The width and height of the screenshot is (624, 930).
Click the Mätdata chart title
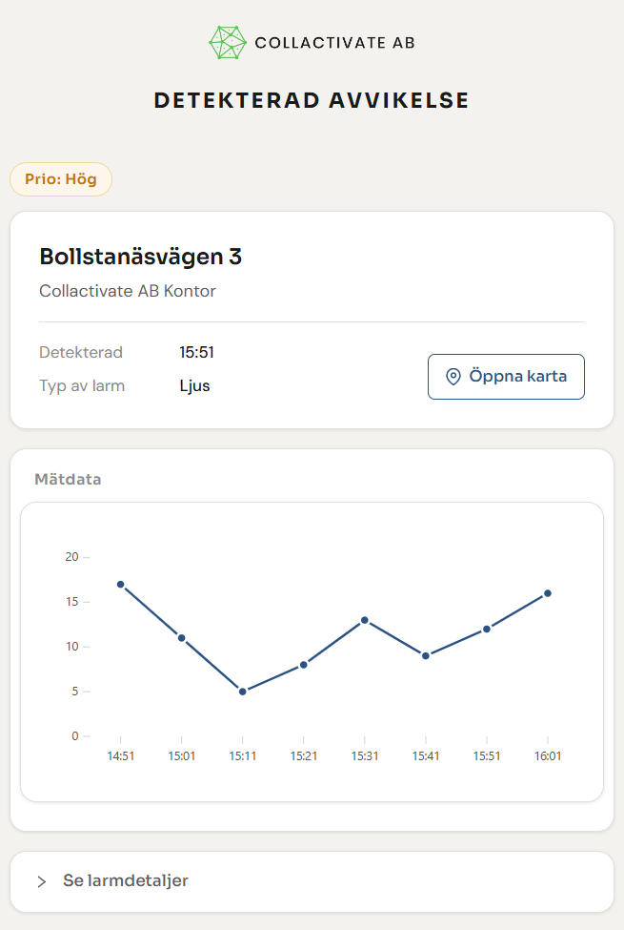[x=68, y=479]
